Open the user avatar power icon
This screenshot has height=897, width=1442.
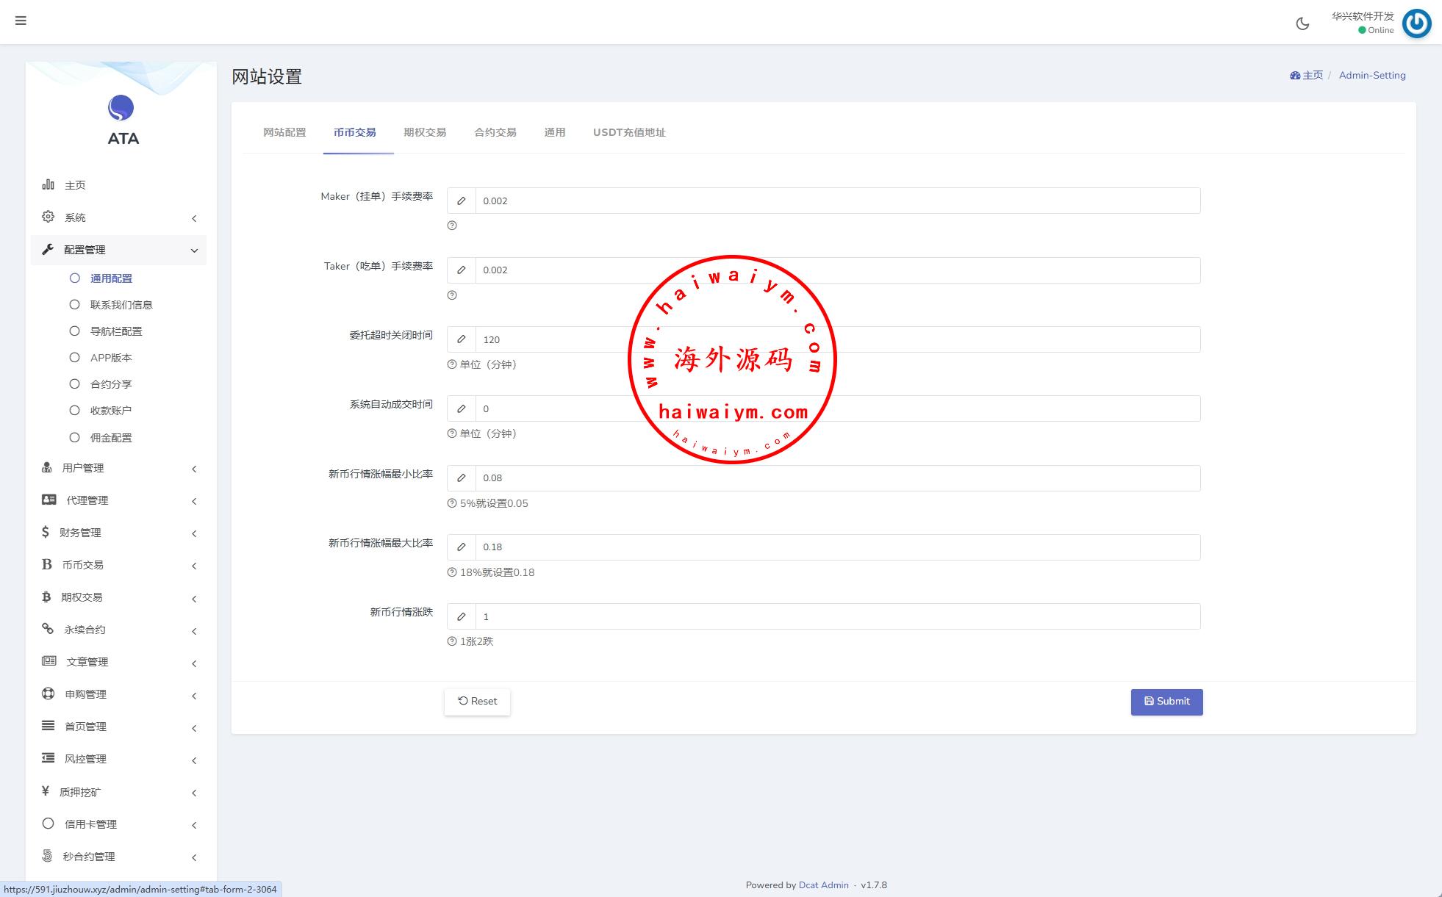1416,24
